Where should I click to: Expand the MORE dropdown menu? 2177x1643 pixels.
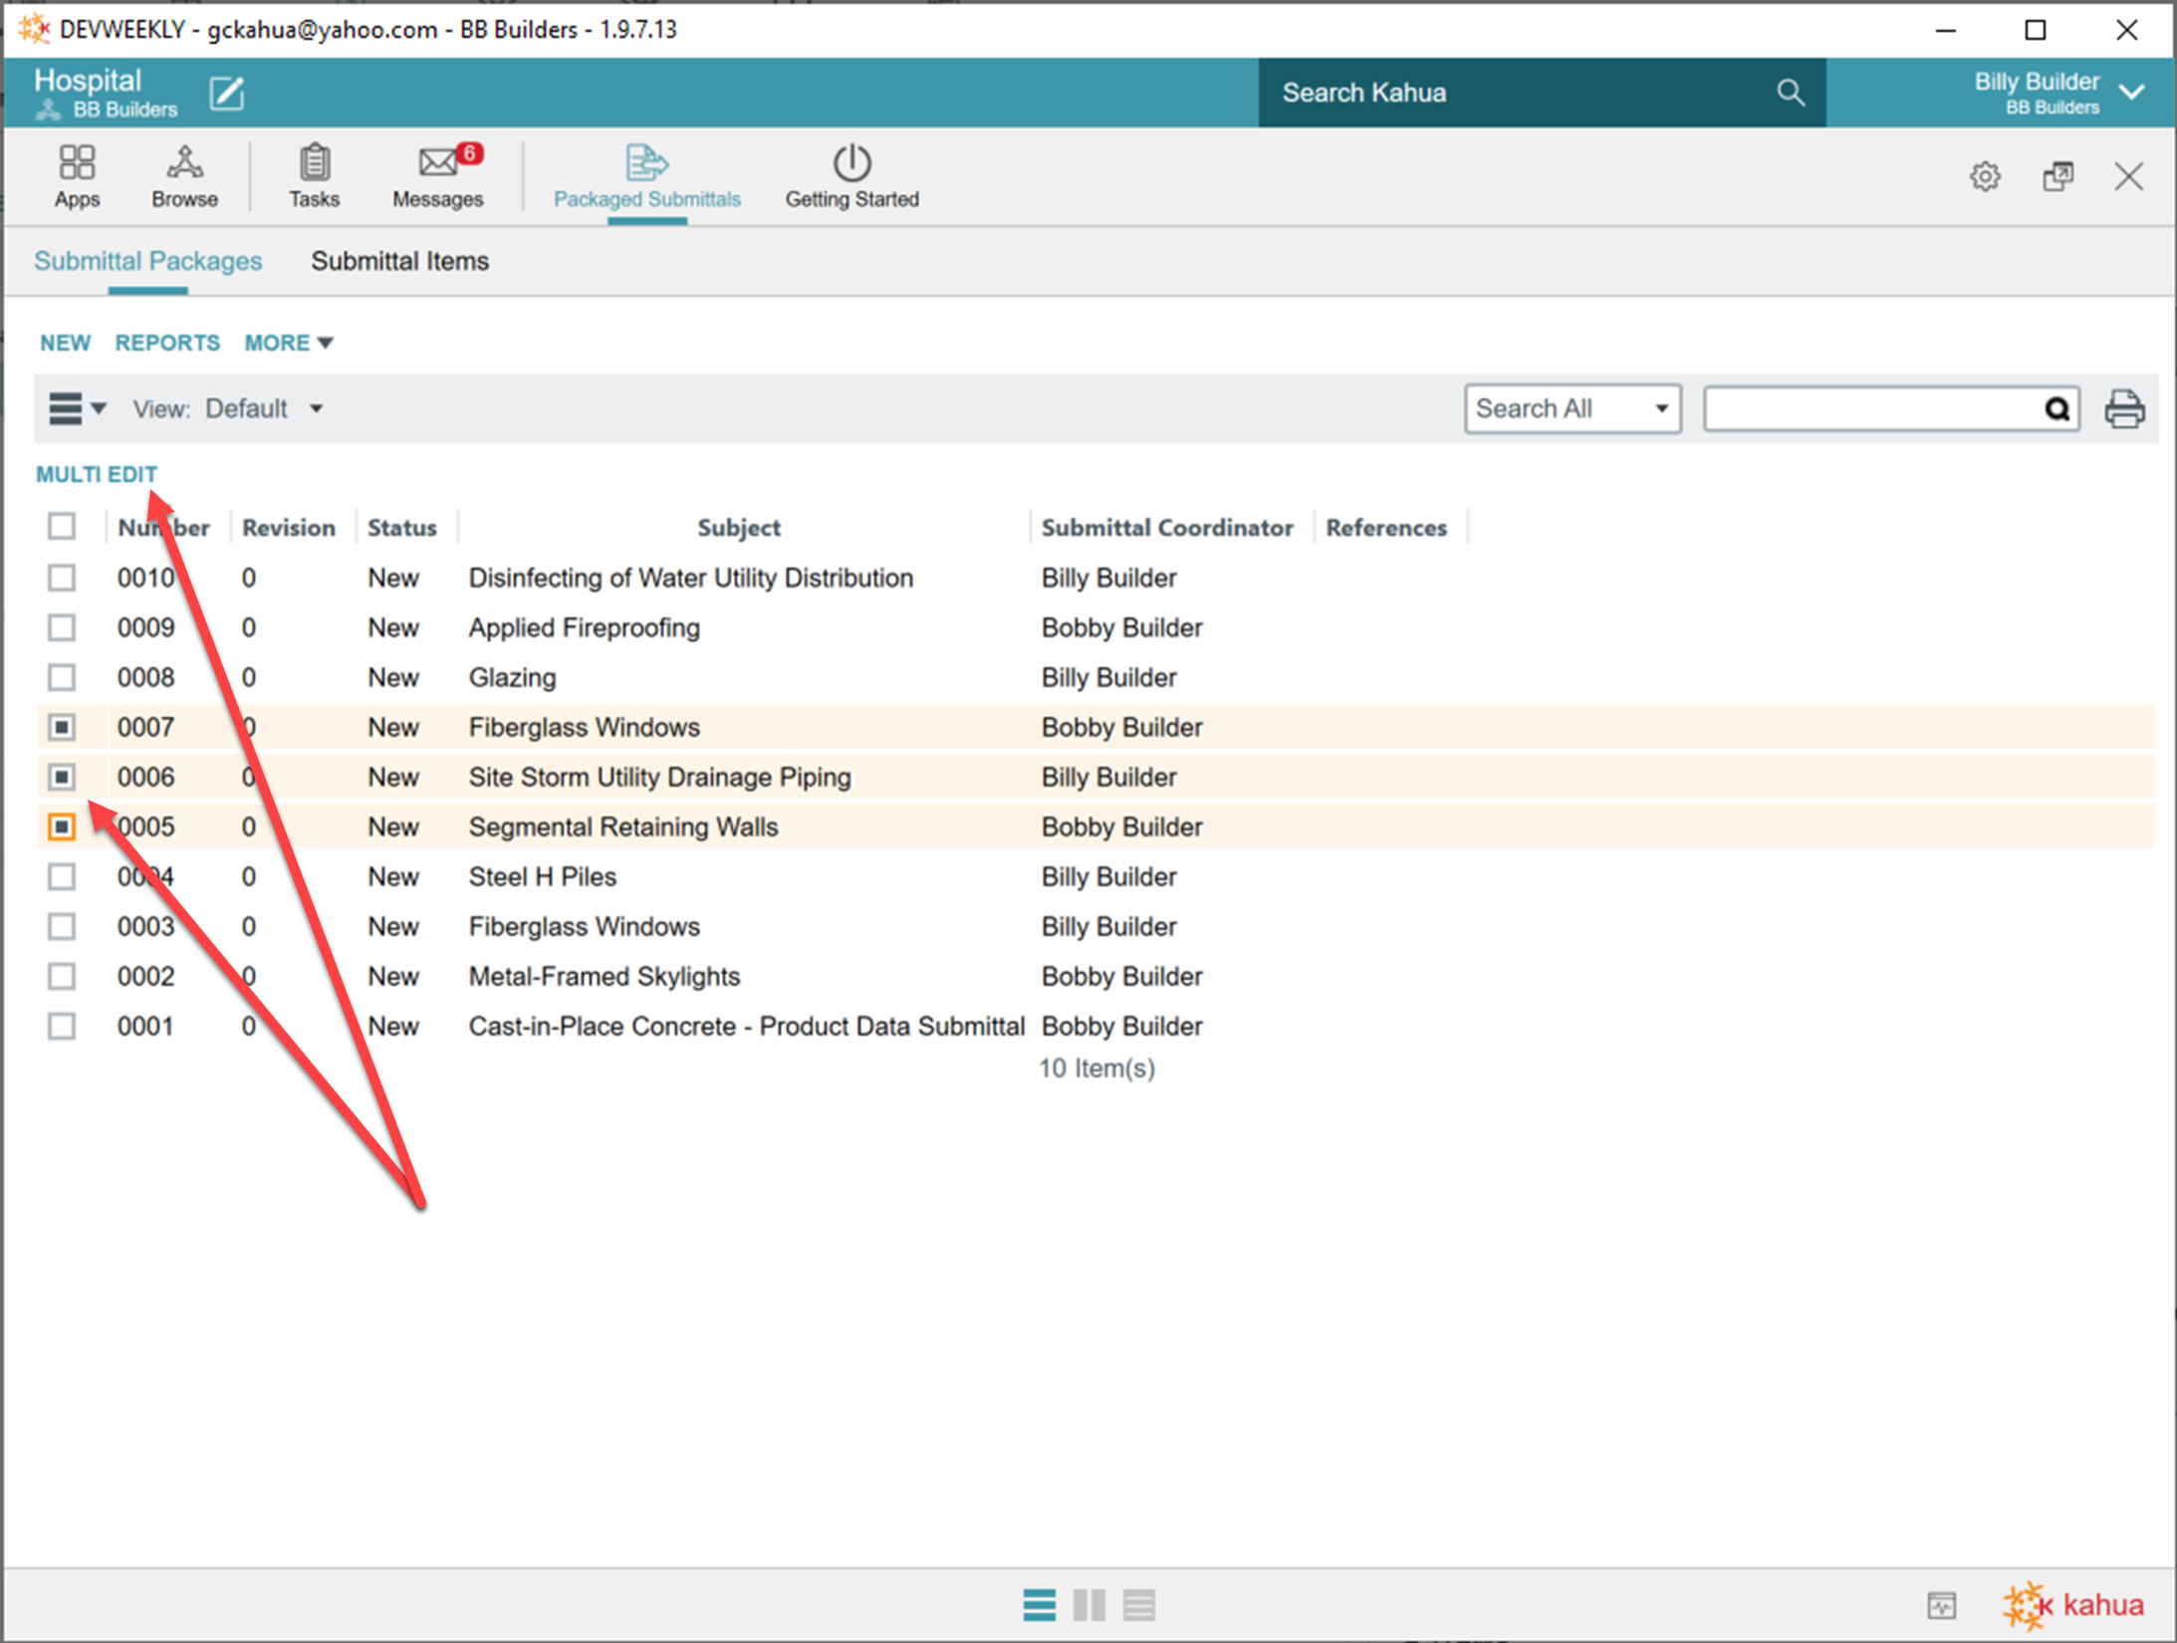coord(288,343)
